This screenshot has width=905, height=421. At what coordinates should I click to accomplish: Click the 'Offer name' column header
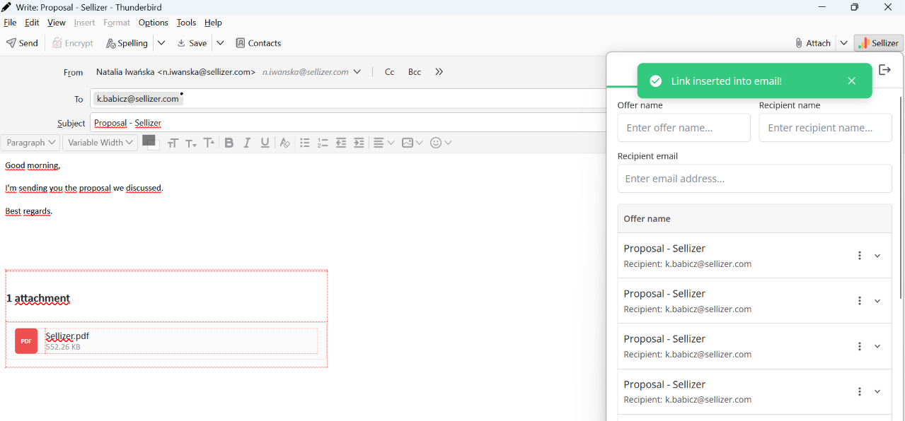[647, 219]
